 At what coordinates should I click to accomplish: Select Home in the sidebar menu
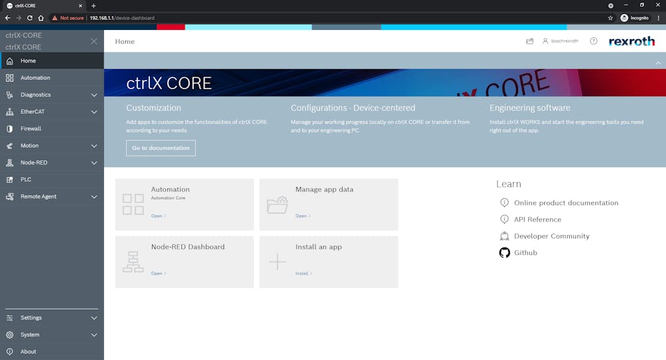click(52, 61)
